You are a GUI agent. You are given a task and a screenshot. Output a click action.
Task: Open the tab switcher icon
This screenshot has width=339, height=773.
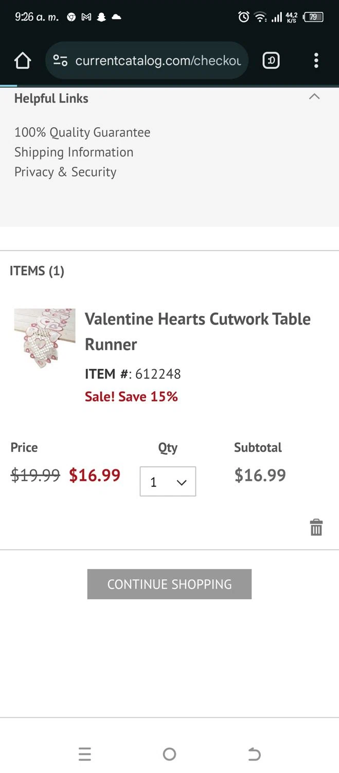(x=271, y=61)
